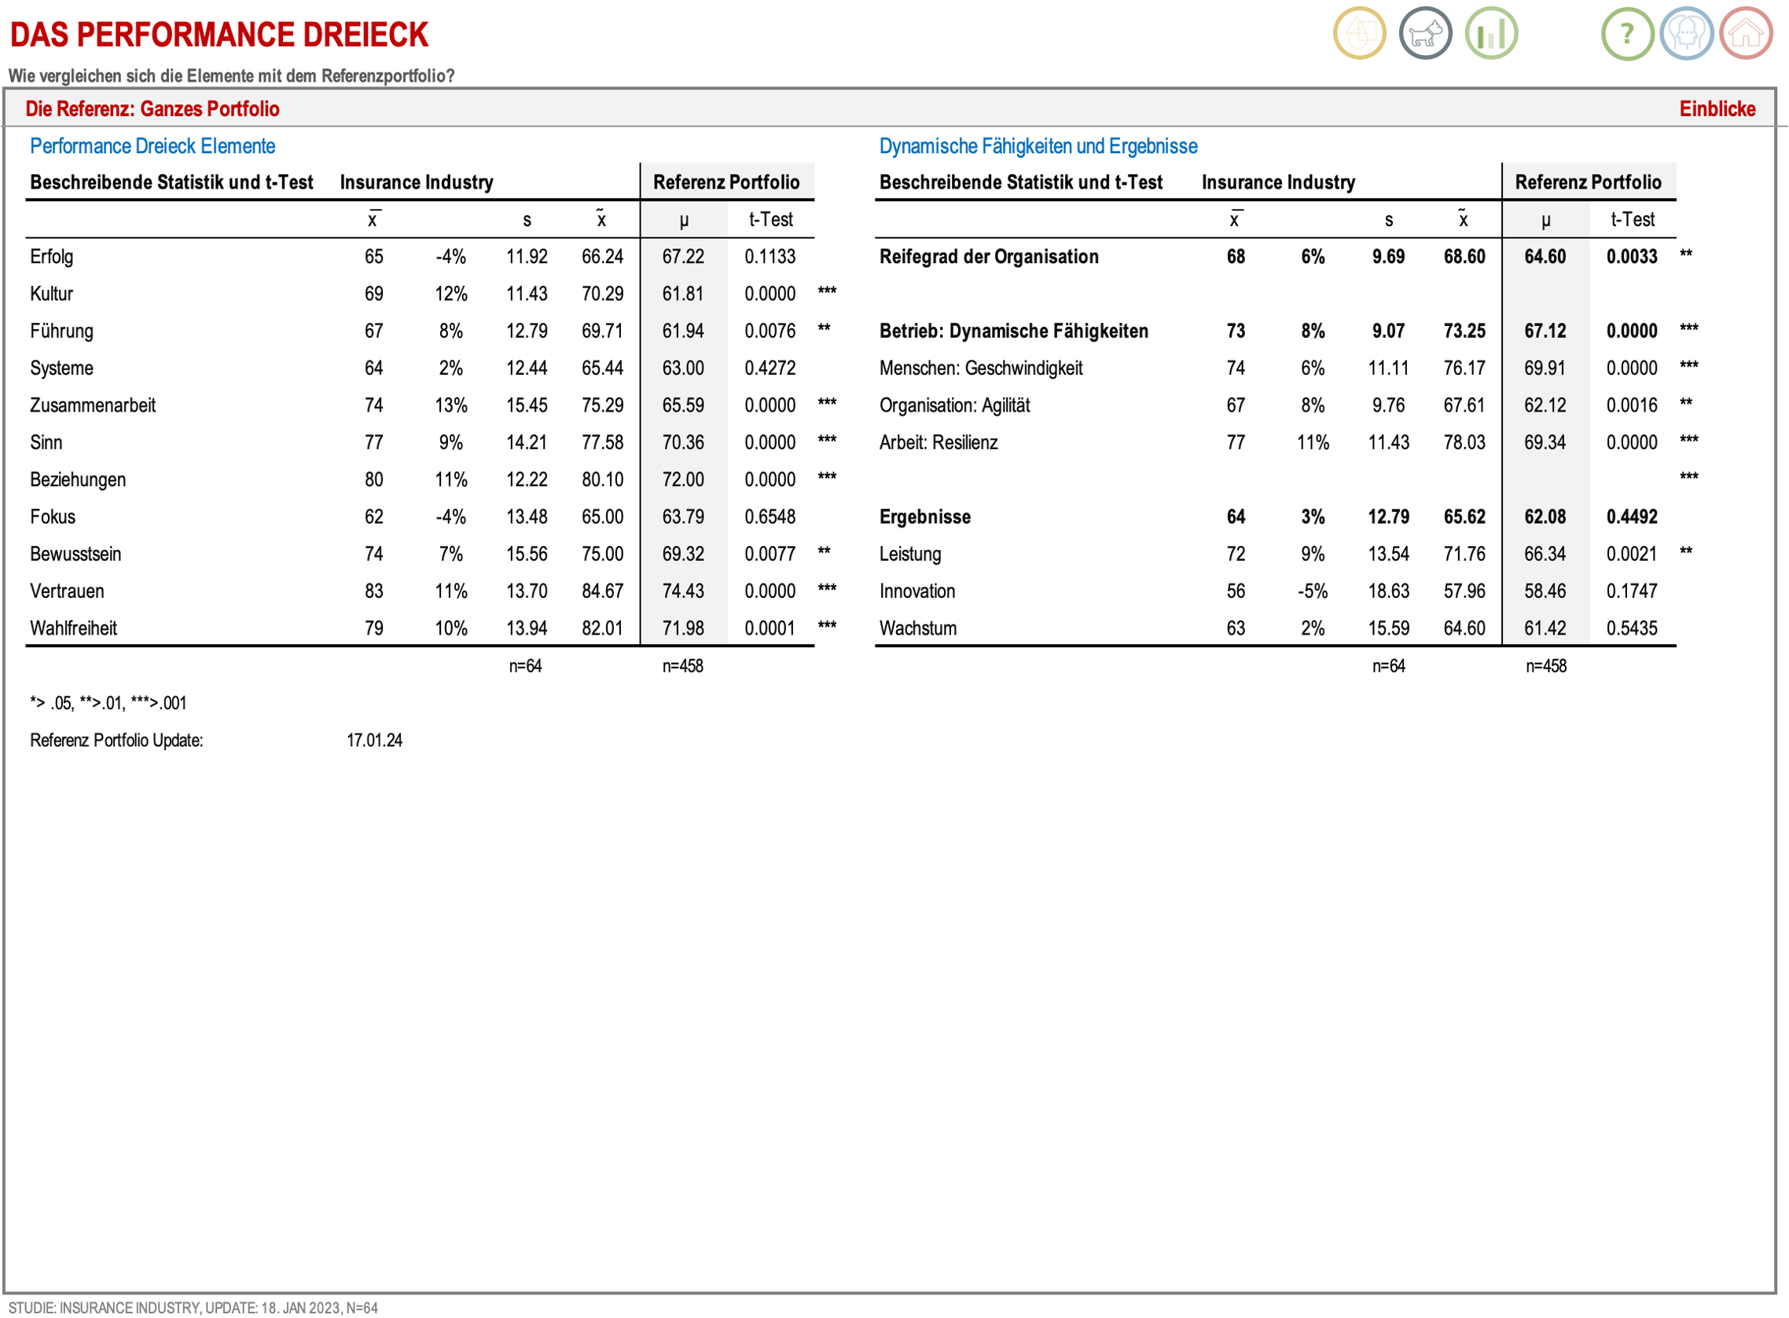1789x1318 pixels.
Task: Select the Sinn row label
Action: point(46,443)
